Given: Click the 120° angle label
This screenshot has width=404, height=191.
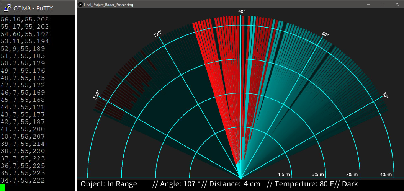Looking at the screenshot, I should click(x=158, y=34).
